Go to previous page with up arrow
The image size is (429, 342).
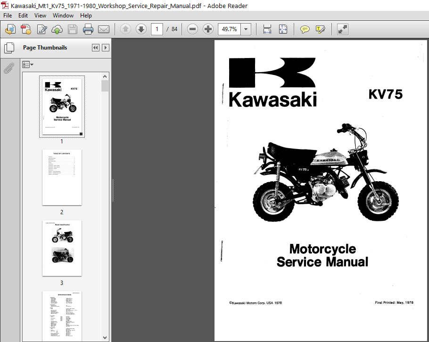(x=125, y=29)
